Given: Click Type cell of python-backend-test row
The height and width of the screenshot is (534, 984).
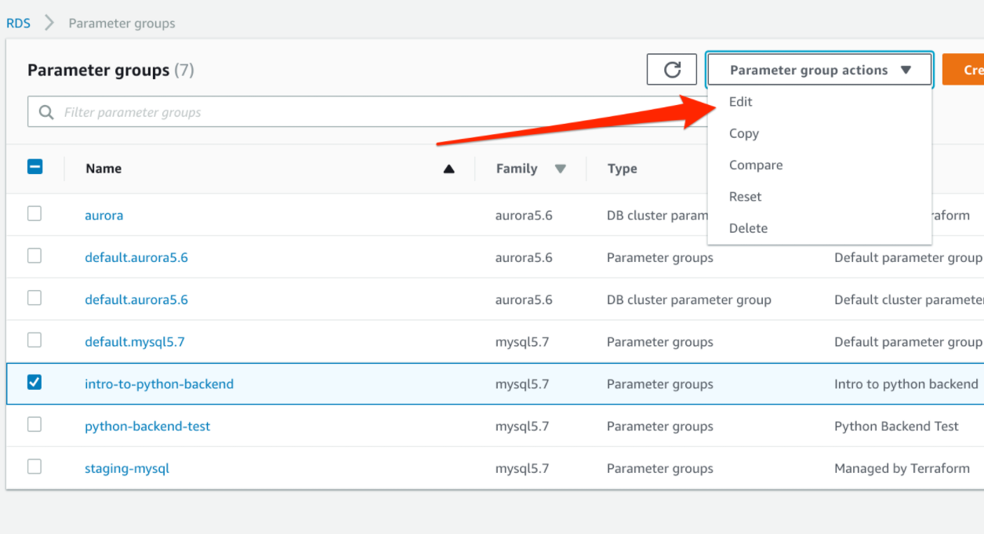Looking at the screenshot, I should pyautogui.click(x=660, y=427).
